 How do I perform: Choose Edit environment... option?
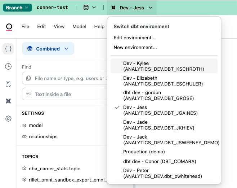point(134,38)
